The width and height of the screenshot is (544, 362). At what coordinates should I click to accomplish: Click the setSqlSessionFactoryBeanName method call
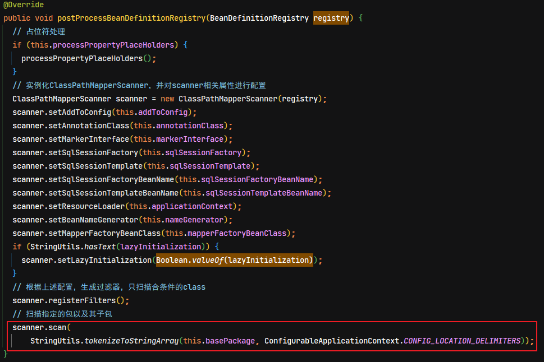[111, 179]
